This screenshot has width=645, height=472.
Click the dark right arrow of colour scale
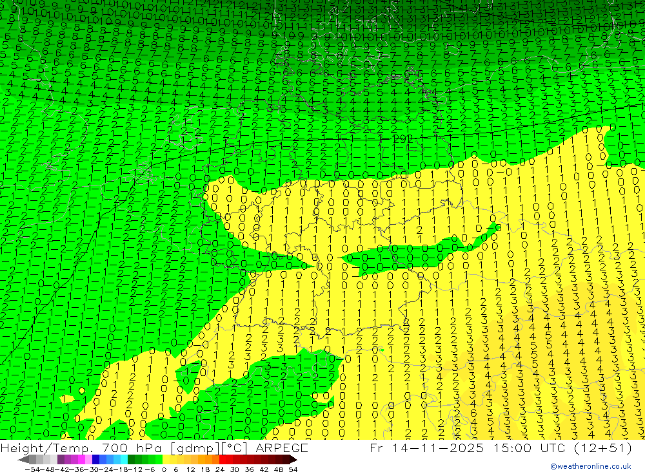tap(293, 460)
